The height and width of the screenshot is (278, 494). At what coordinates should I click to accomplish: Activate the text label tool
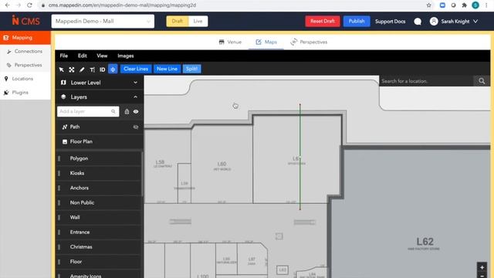(x=93, y=69)
